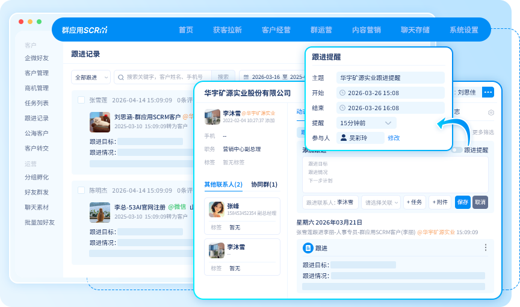
Task: Open vertical ellipsis on 跟进 entry
Action: pos(486,247)
